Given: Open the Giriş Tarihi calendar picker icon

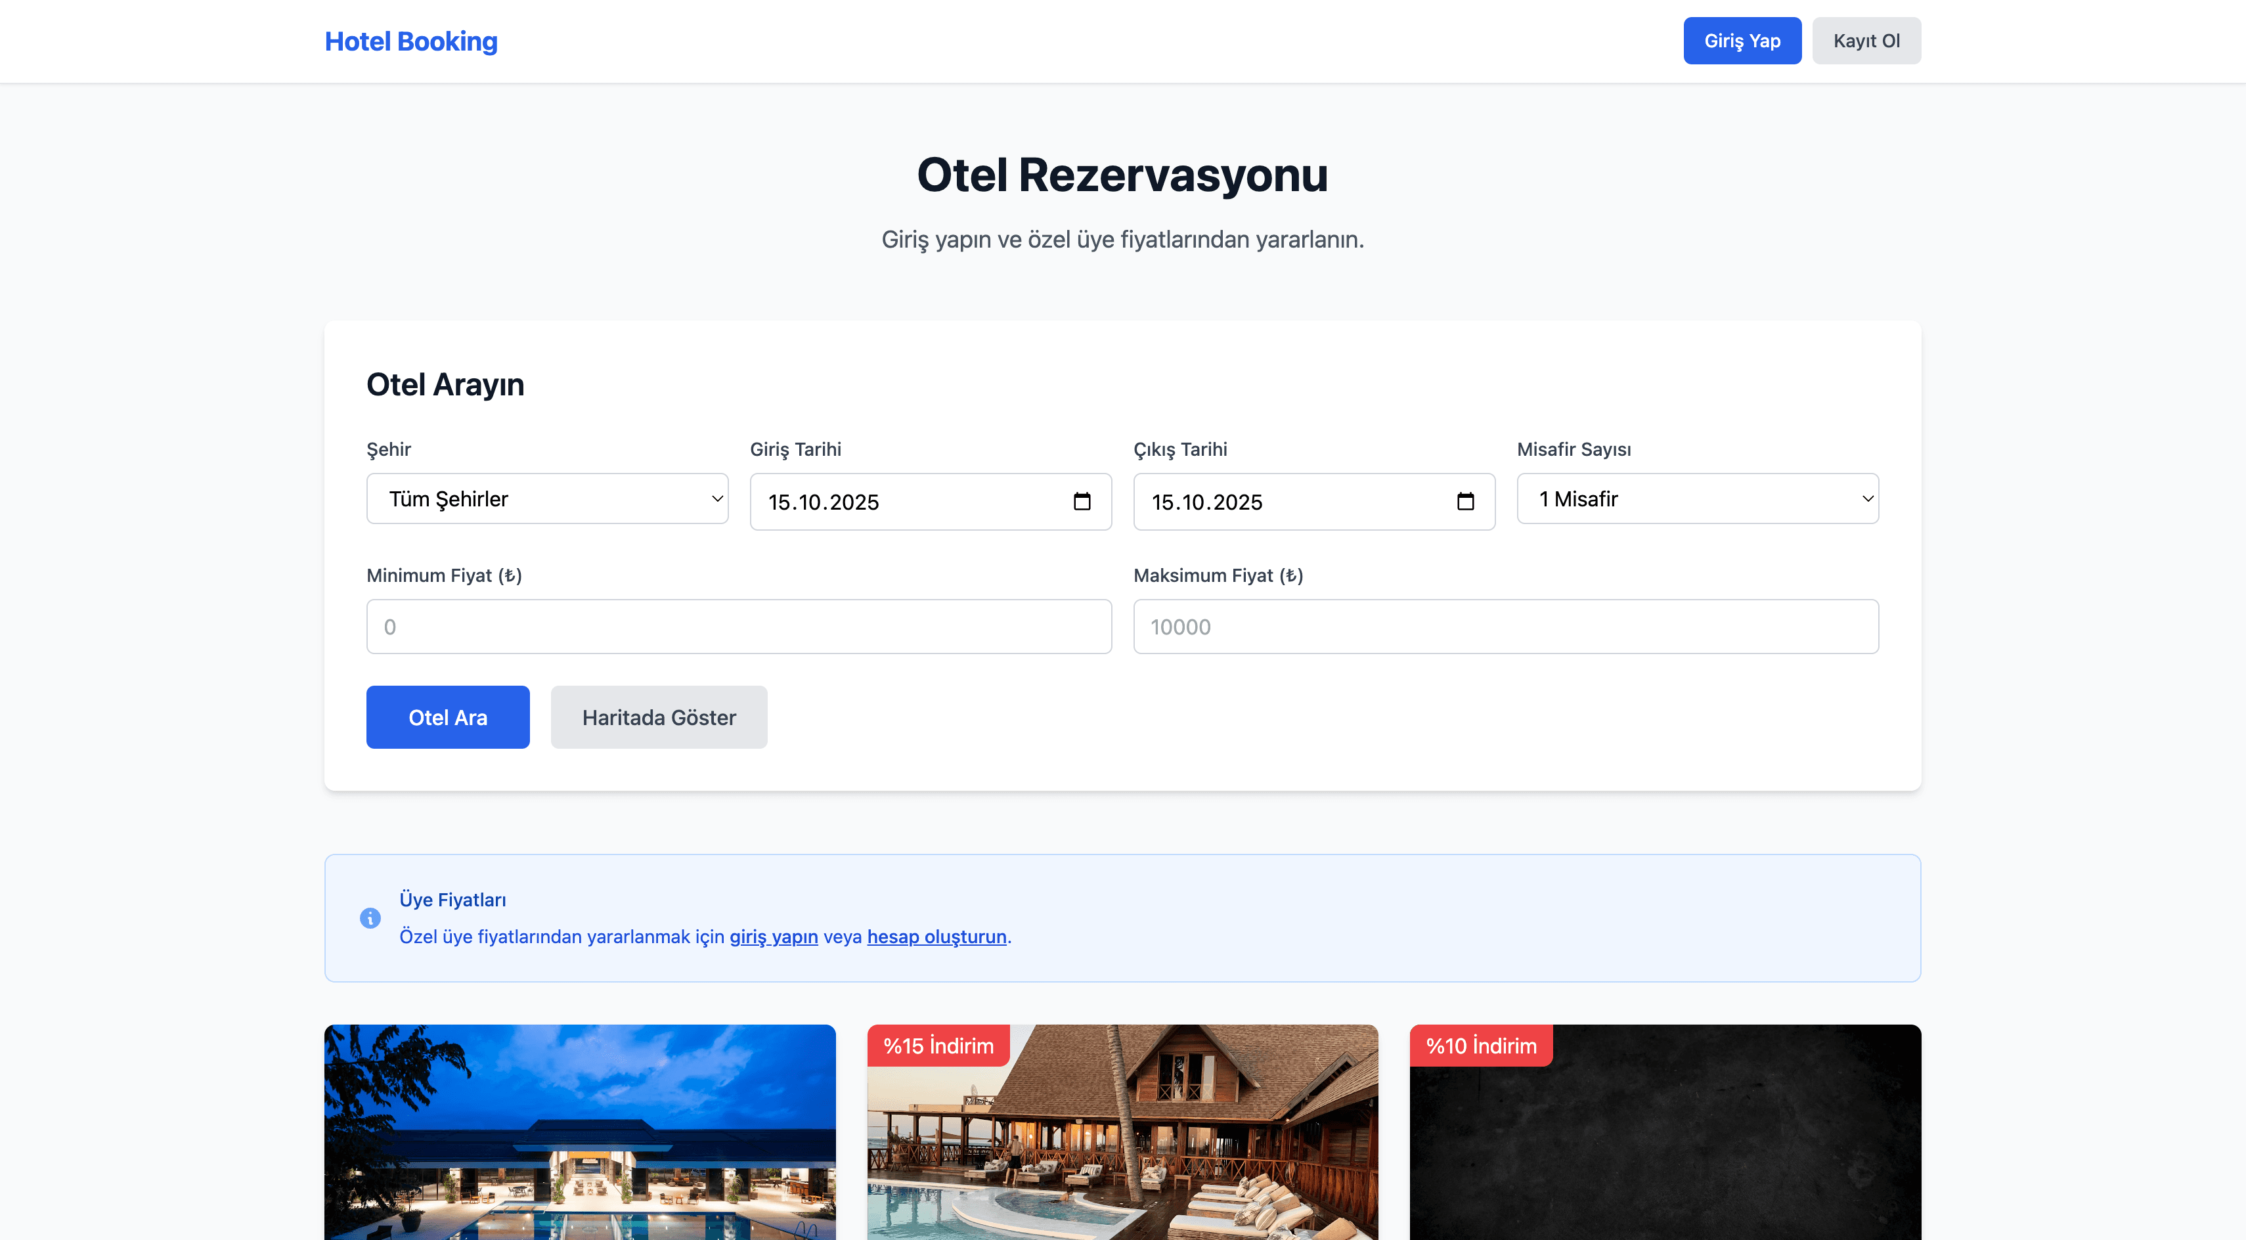Looking at the screenshot, I should click(x=1081, y=501).
